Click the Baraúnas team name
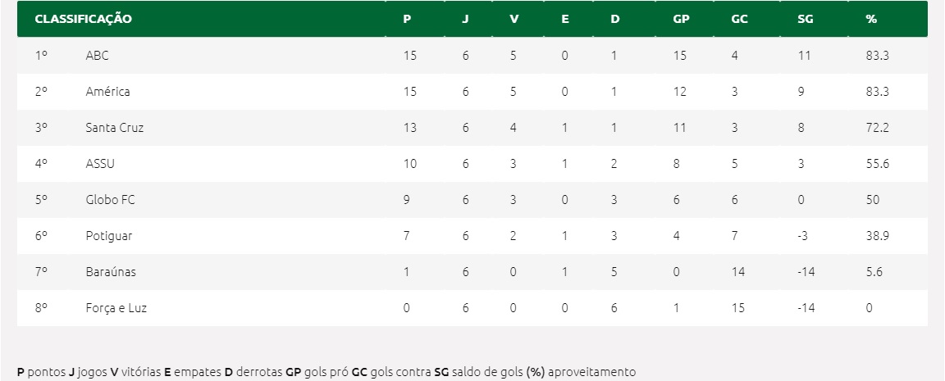945x381 pixels. [x=110, y=272]
